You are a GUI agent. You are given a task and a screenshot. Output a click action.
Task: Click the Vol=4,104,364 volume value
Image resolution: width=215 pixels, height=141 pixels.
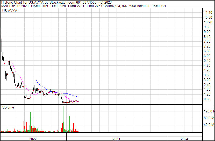tap(116, 6)
